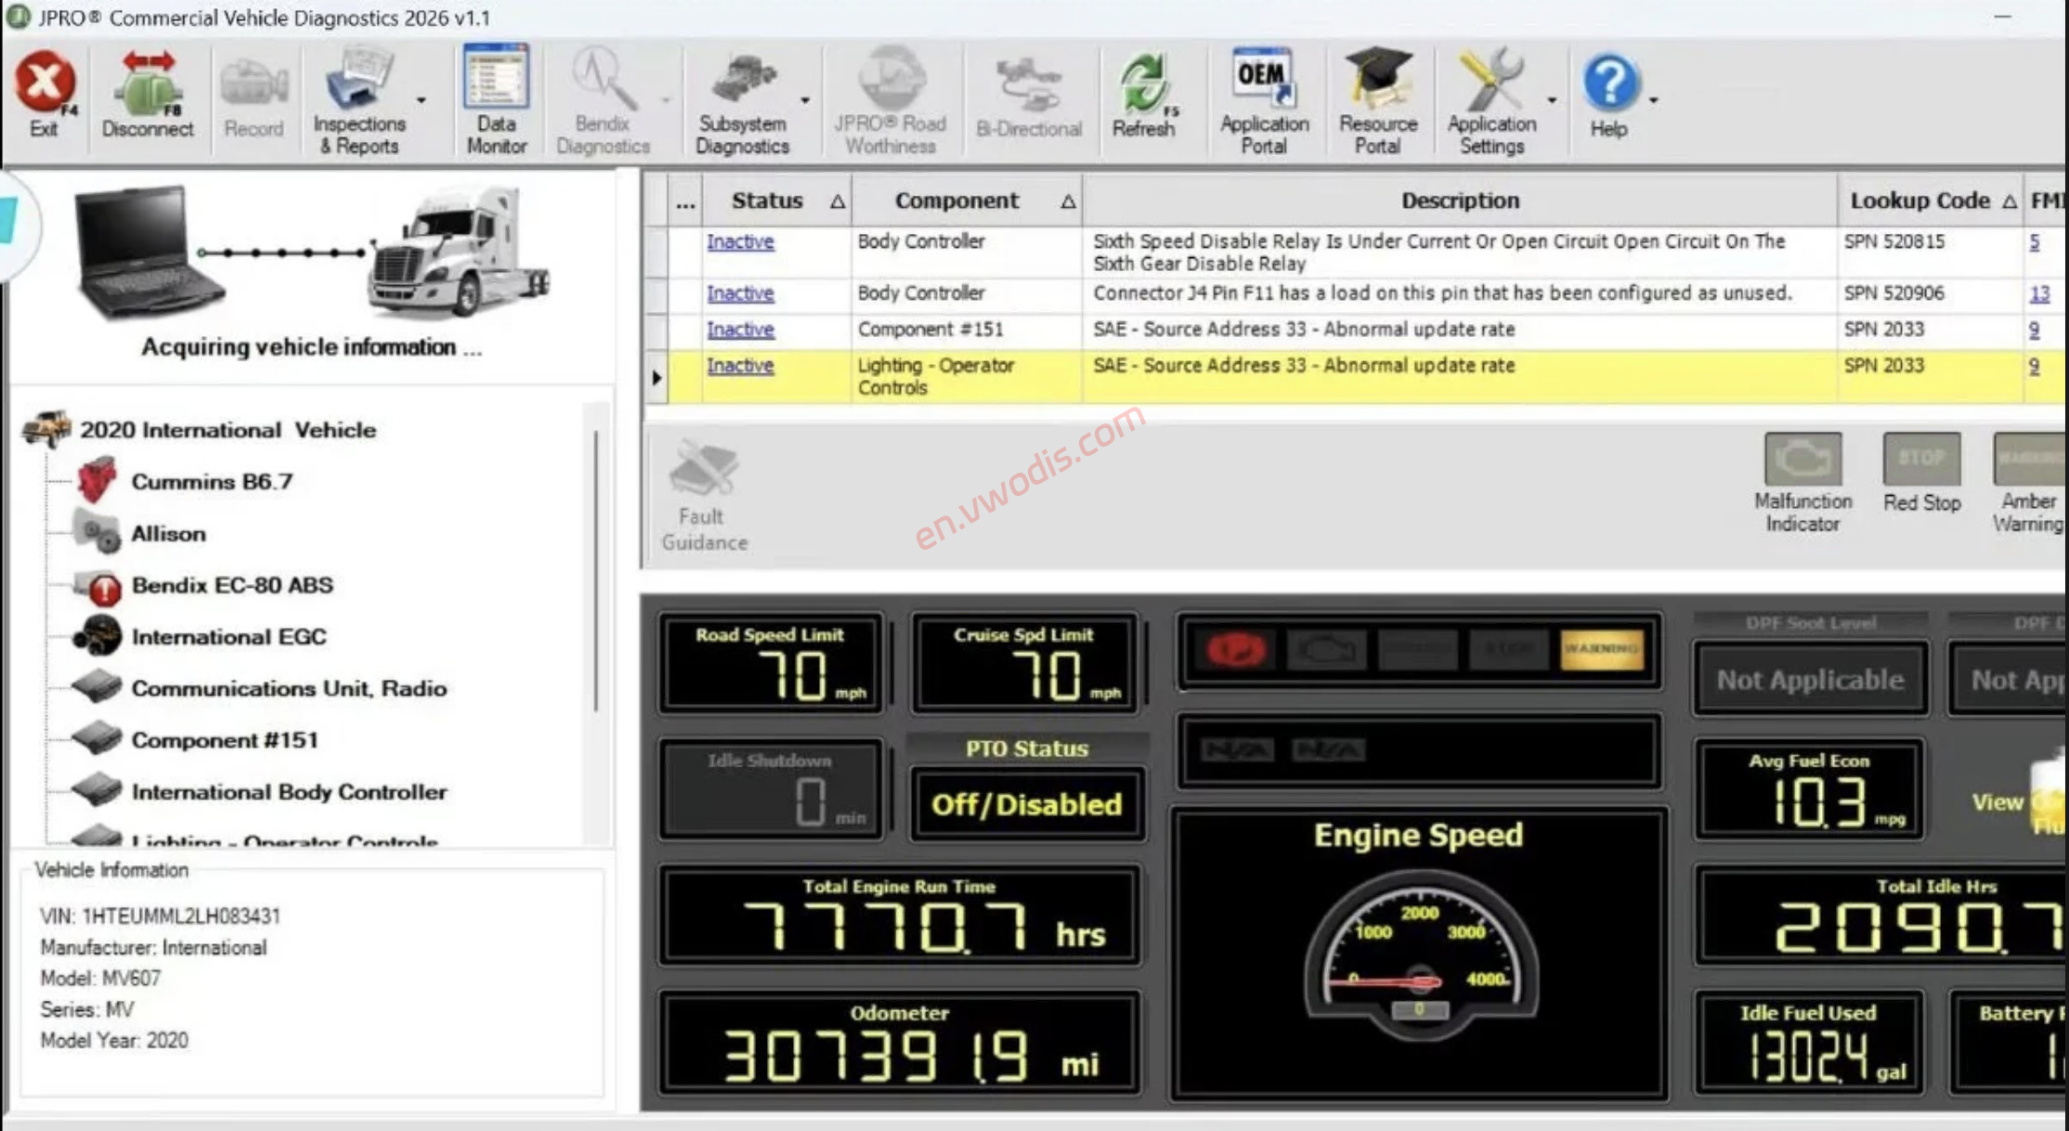2069x1131 pixels.
Task: Click Cruise Spd Limit 70 mph gauge
Action: (1024, 663)
